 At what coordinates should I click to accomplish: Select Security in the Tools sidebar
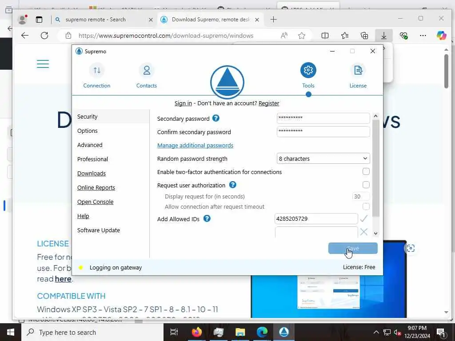[111, 117]
